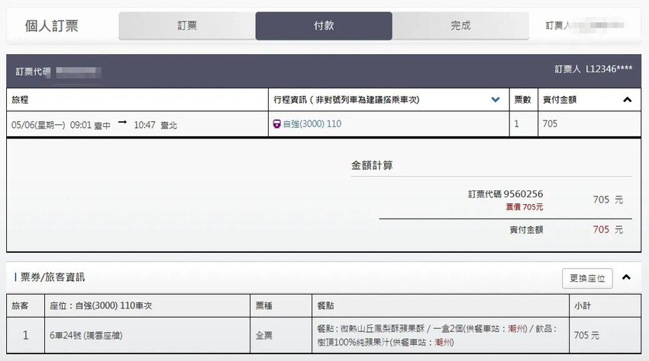Click the 個人訂票 heading

coord(51,26)
